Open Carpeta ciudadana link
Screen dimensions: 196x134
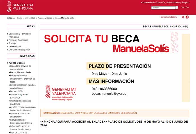pyautogui.click(x=169, y=17)
